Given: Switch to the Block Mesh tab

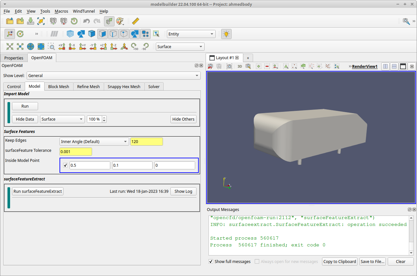Looking at the screenshot, I should pyautogui.click(x=59, y=86).
